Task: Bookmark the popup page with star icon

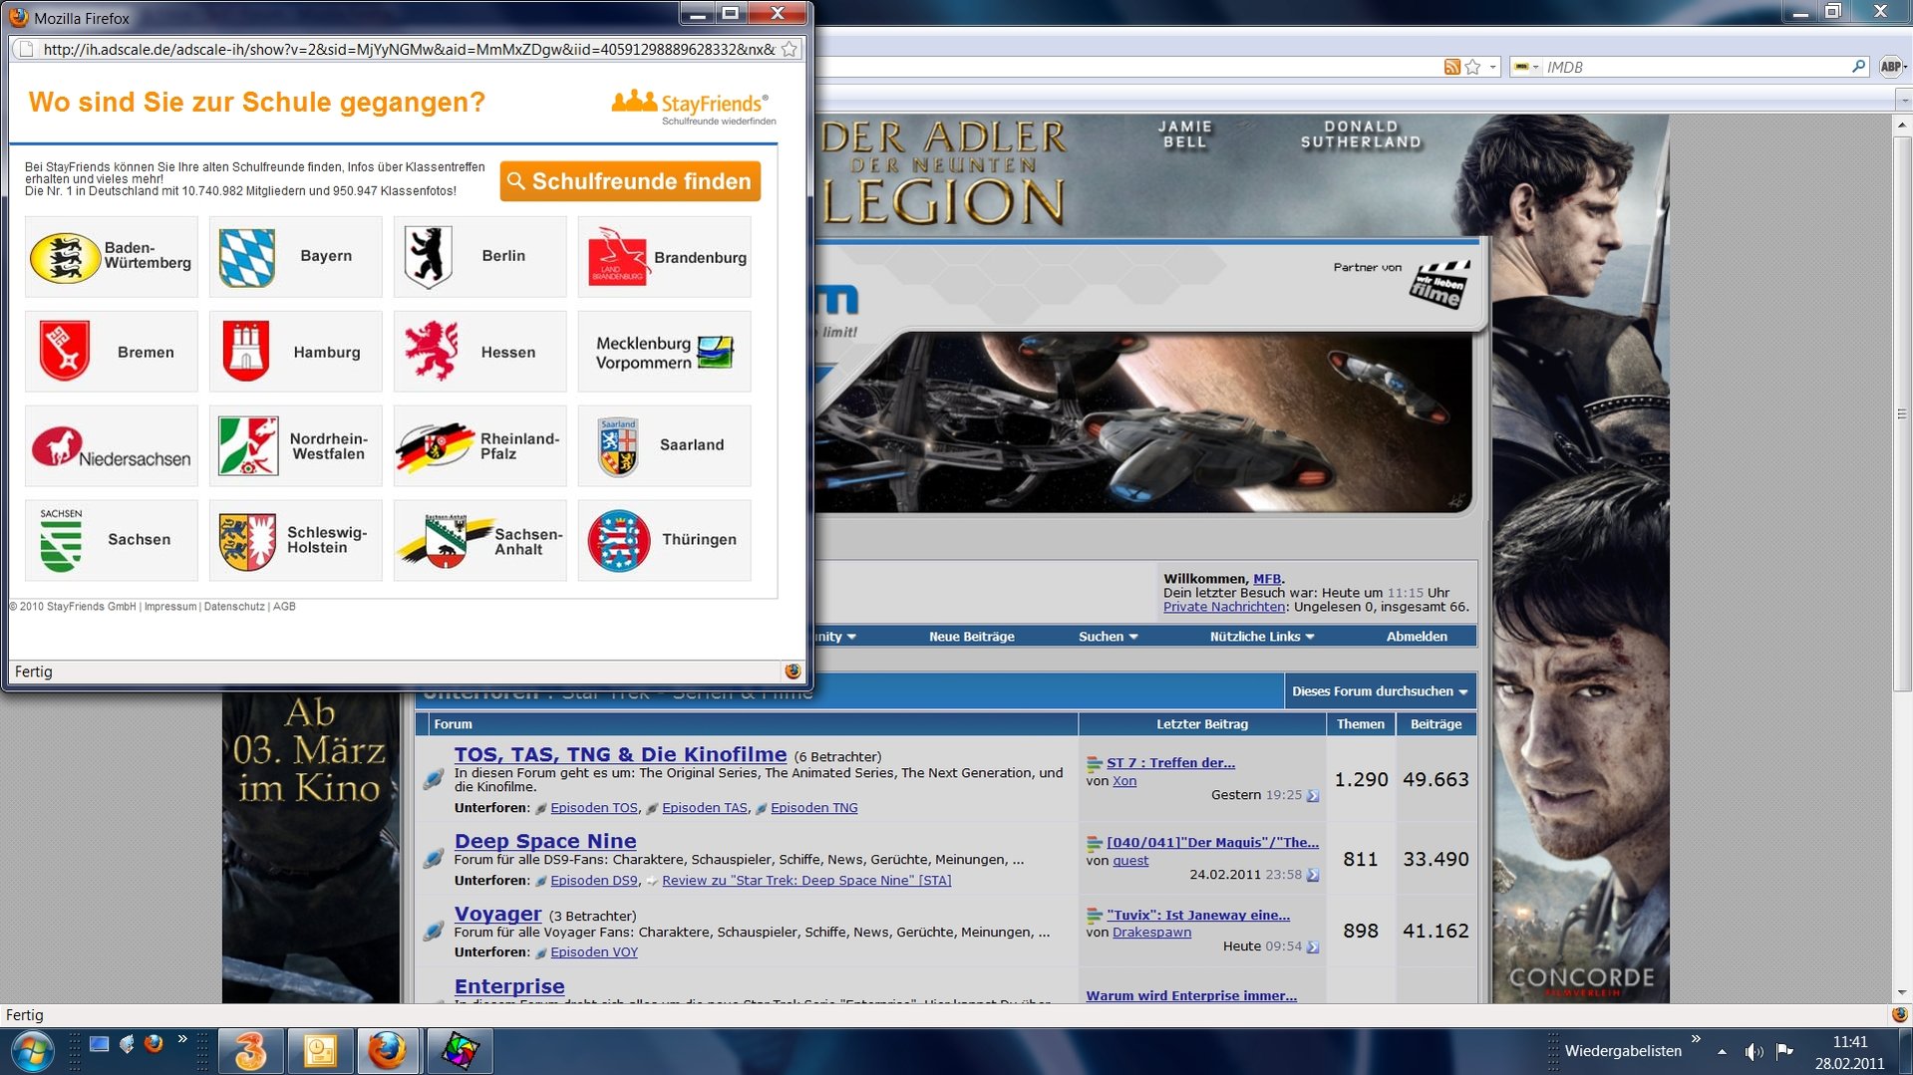Action: 790,50
